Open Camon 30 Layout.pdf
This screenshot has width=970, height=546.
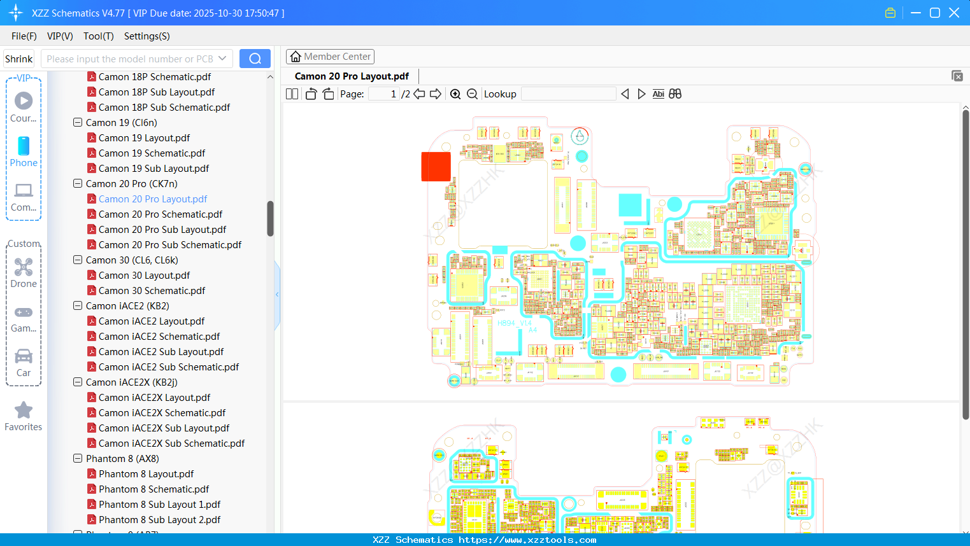point(144,275)
